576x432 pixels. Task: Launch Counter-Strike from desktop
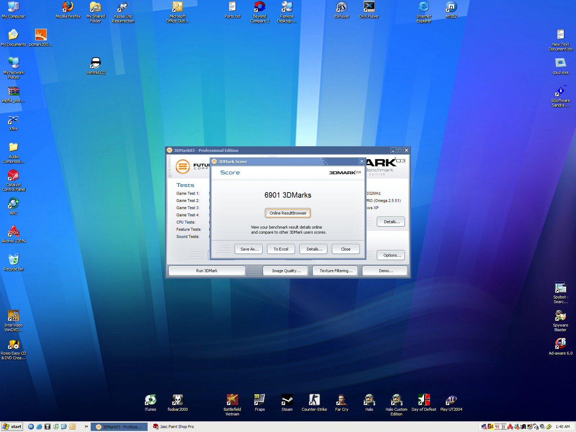[x=314, y=403]
